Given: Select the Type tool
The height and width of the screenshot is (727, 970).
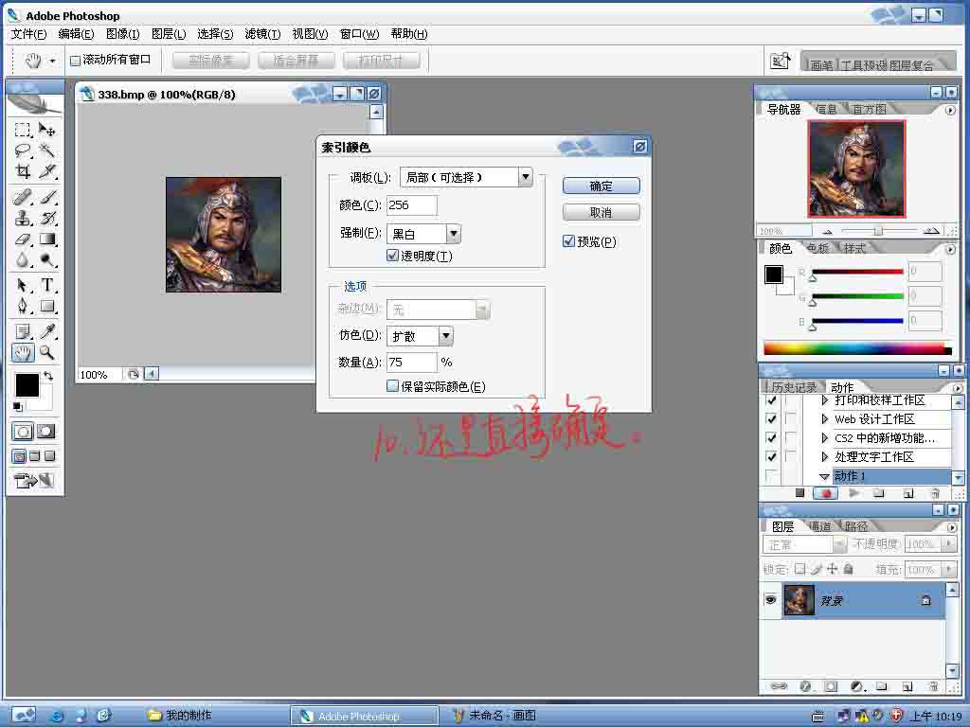Looking at the screenshot, I should (x=47, y=286).
